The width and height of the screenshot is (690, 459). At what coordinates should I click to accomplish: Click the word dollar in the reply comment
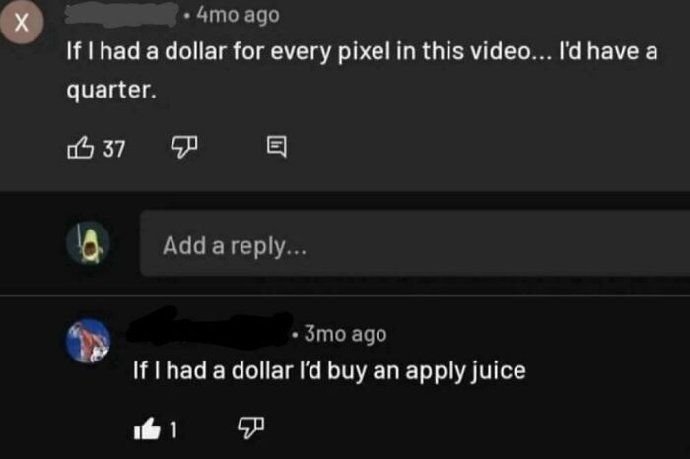262,370
